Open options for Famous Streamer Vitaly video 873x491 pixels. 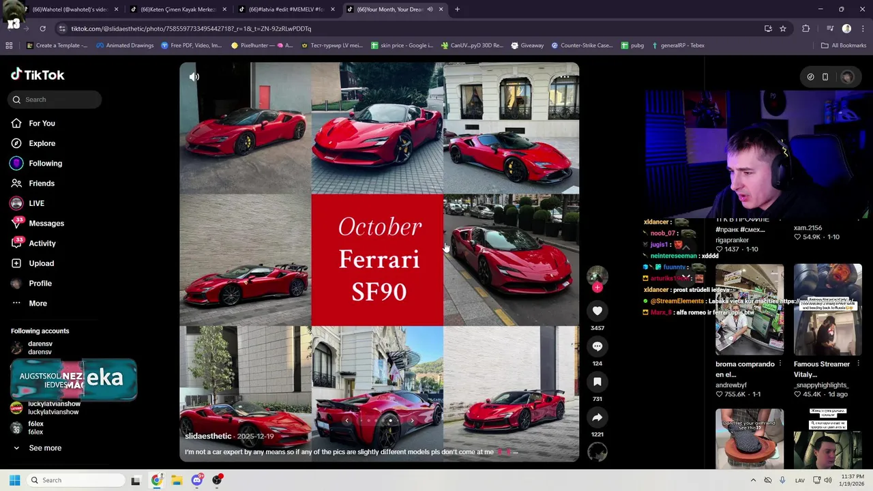[858, 364]
